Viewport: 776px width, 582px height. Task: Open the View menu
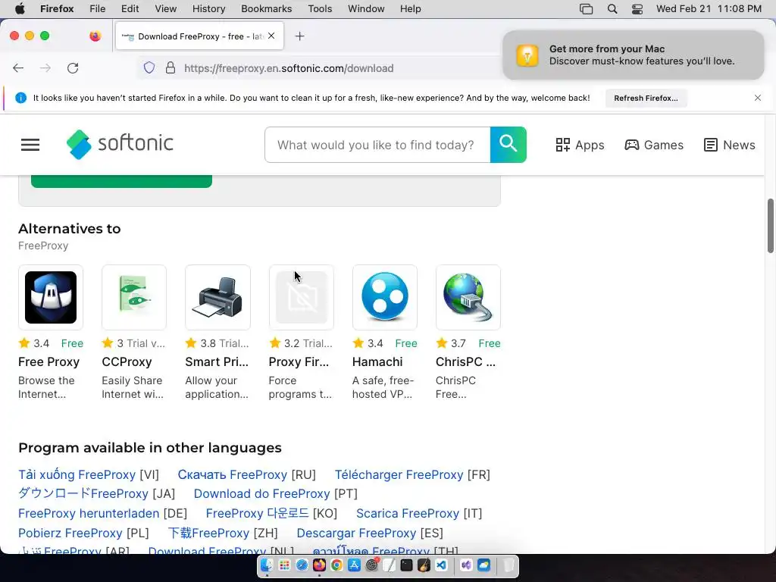point(165,8)
